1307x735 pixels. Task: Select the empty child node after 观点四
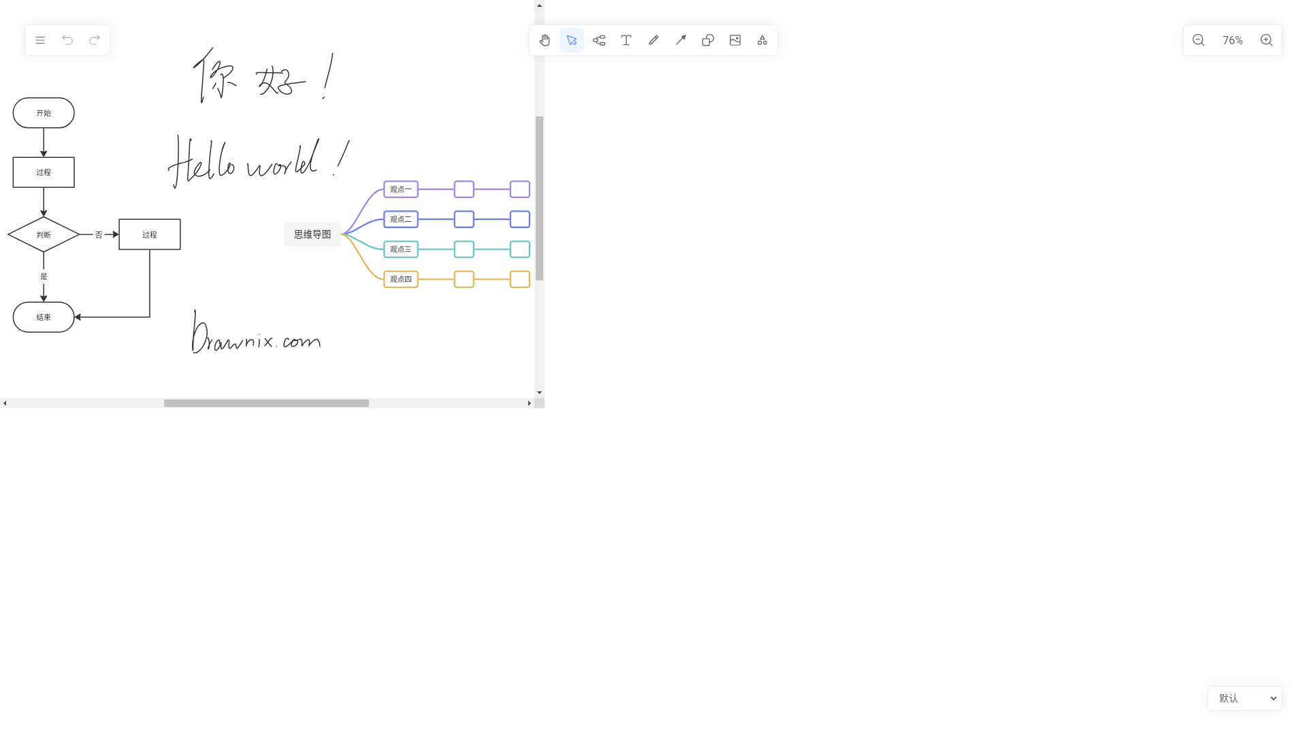tap(464, 279)
